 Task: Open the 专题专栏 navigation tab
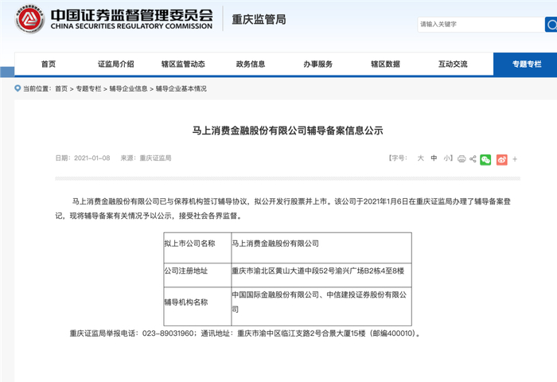point(527,64)
